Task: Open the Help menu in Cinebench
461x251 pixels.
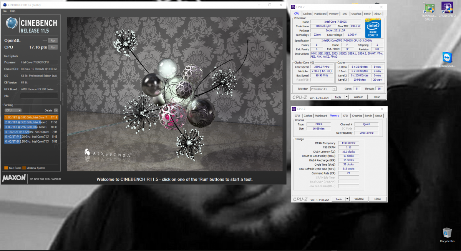Action: 13,11
